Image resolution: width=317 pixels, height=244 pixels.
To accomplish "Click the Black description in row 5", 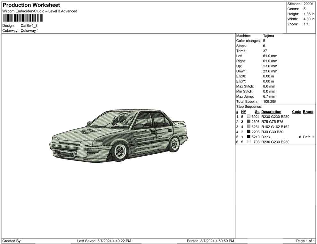I will 266,137.
